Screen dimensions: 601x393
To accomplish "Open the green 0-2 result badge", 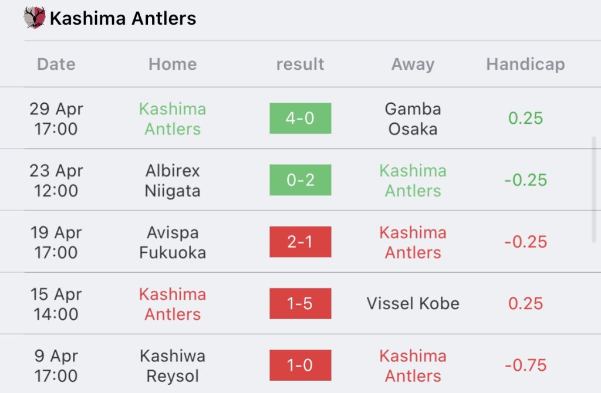I will [x=300, y=180].
